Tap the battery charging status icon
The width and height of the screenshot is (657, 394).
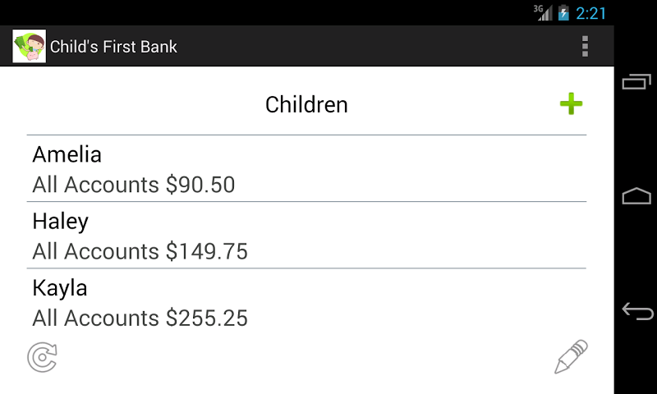coord(563,12)
